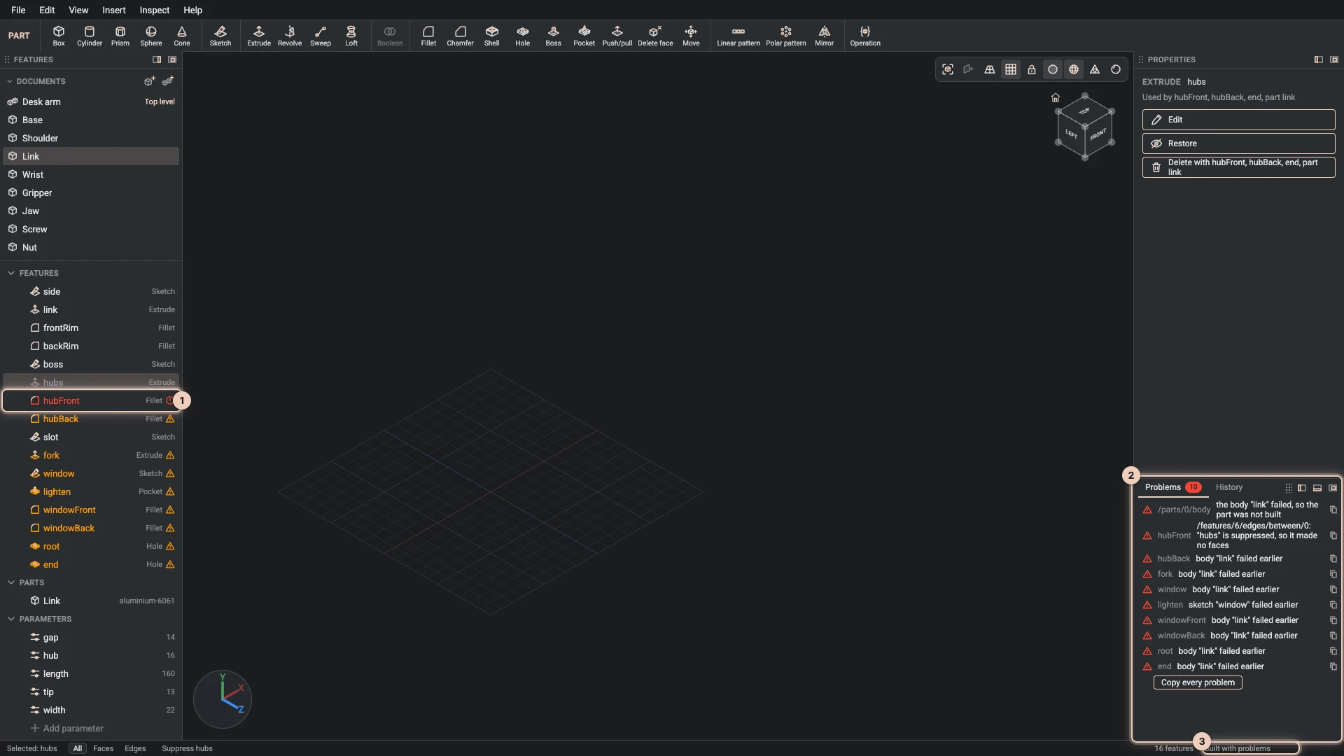Collapse the PARTS section

[11, 582]
